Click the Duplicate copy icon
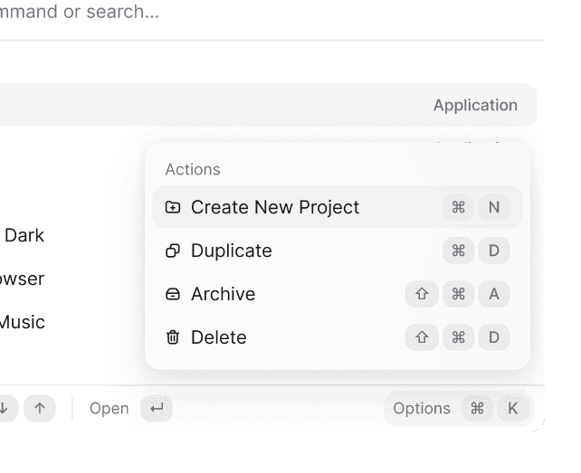 pyautogui.click(x=173, y=251)
